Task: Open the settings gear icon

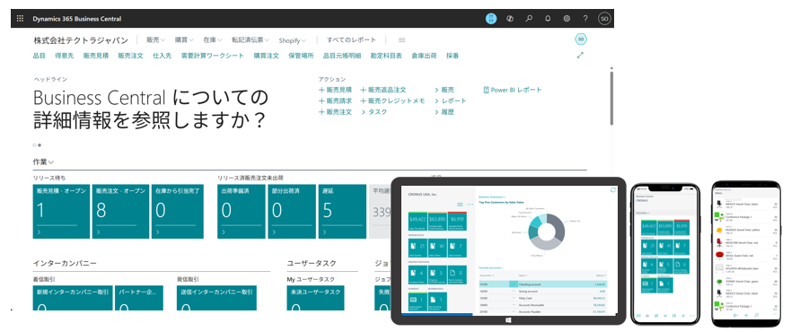Action: [x=567, y=19]
